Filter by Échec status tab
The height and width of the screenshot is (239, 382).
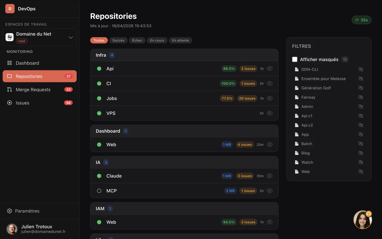137,40
